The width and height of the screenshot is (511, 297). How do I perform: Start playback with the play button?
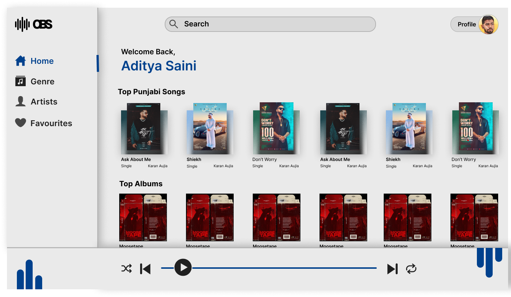[x=183, y=268]
